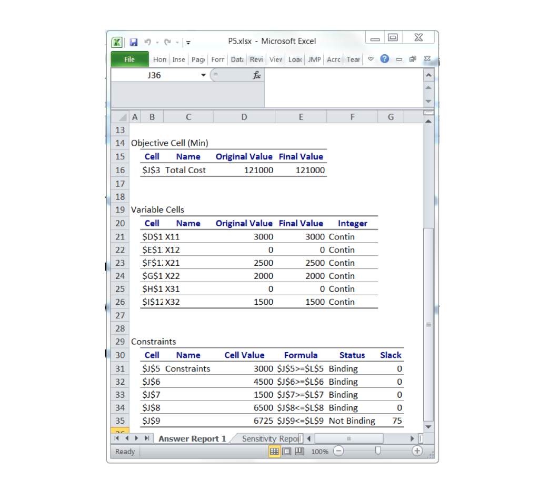
Task: Click the slack value 75
Action: pyautogui.click(x=391, y=421)
